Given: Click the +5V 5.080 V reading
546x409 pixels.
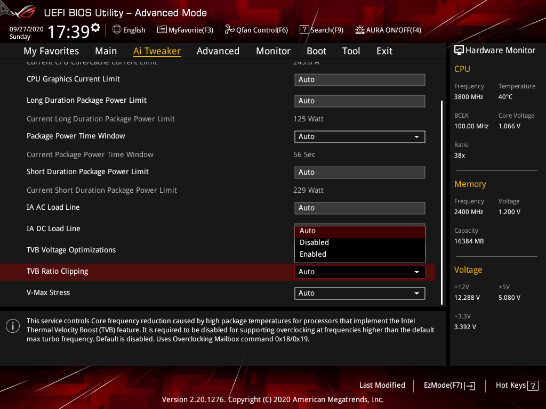Looking at the screenshot, I should [x=509, y=298].
